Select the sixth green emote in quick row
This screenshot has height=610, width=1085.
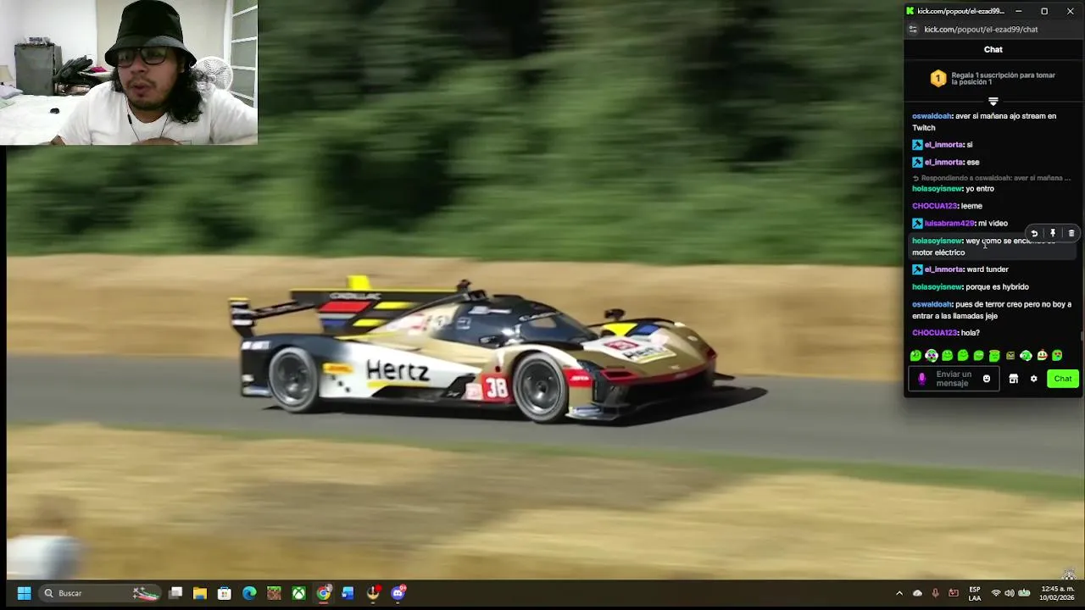click(x=994, y=356)
